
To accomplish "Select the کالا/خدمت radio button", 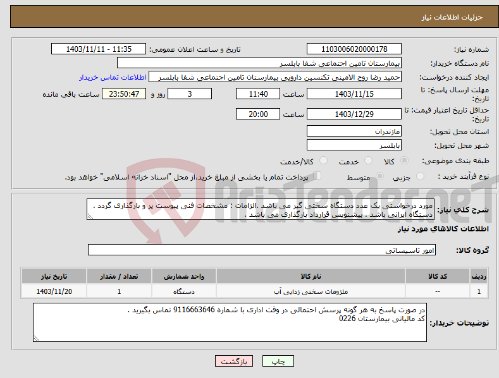I will point(323,161).
